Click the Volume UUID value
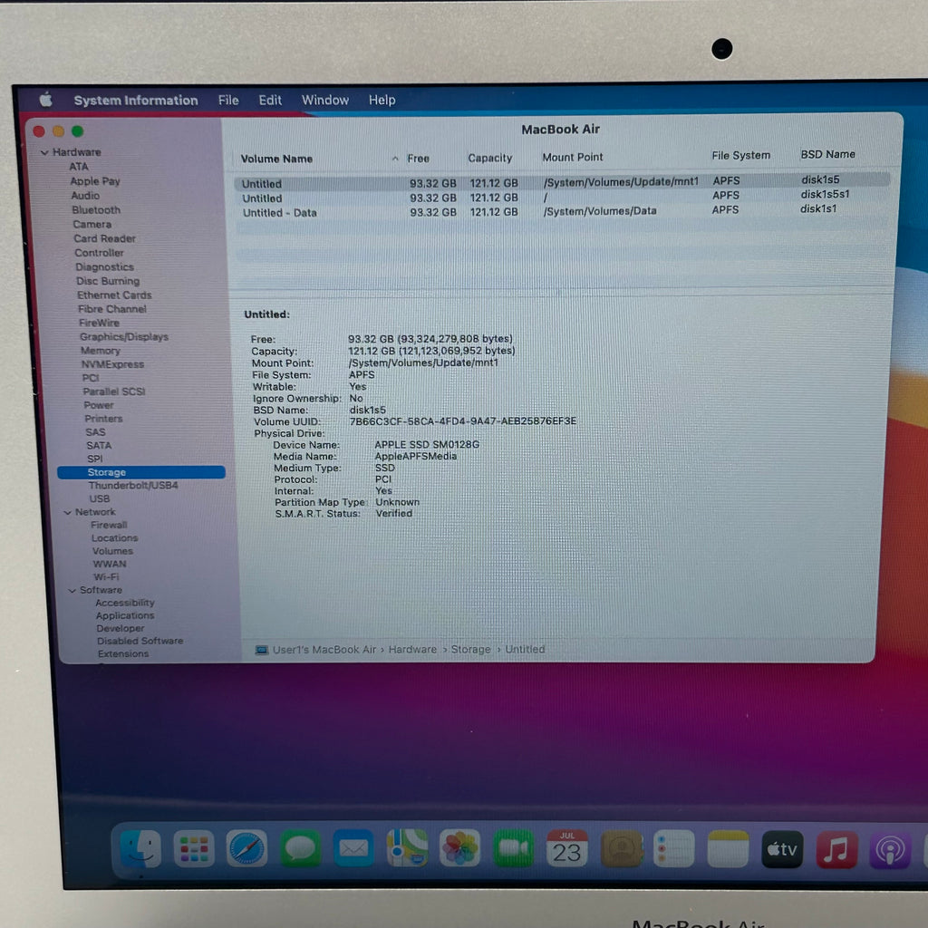This screenshot has height=928, width=928. pos(462,421)
